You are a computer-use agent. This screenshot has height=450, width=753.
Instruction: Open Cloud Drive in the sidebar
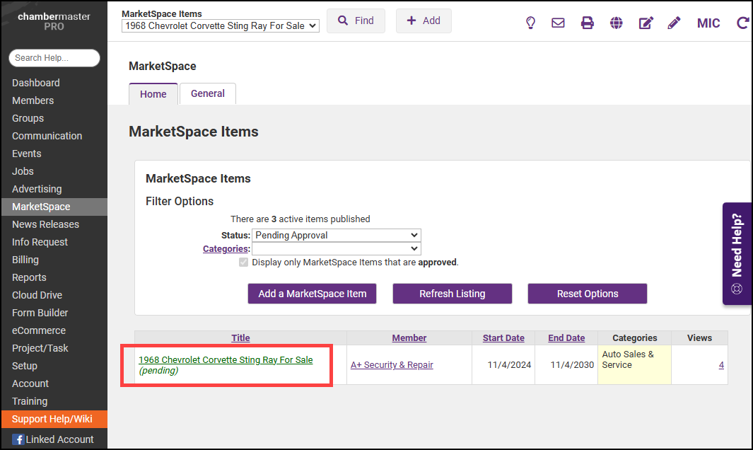37,295
